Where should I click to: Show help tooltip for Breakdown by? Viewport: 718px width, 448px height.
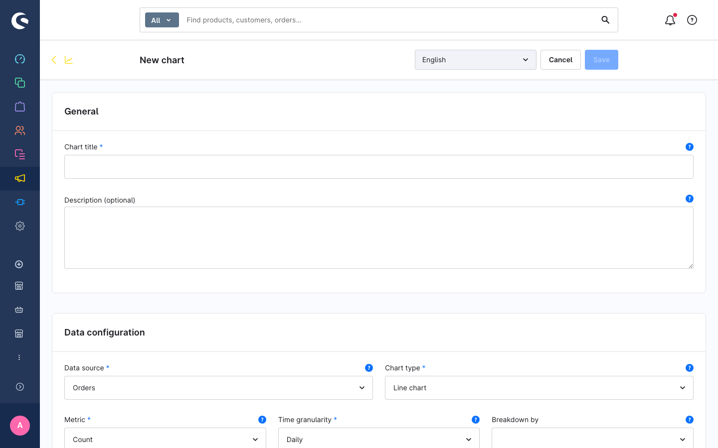coord(690,420)
